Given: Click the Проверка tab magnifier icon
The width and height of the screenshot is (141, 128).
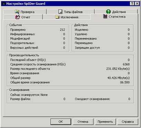Looking at the screenshot, I should coord(17,12).
